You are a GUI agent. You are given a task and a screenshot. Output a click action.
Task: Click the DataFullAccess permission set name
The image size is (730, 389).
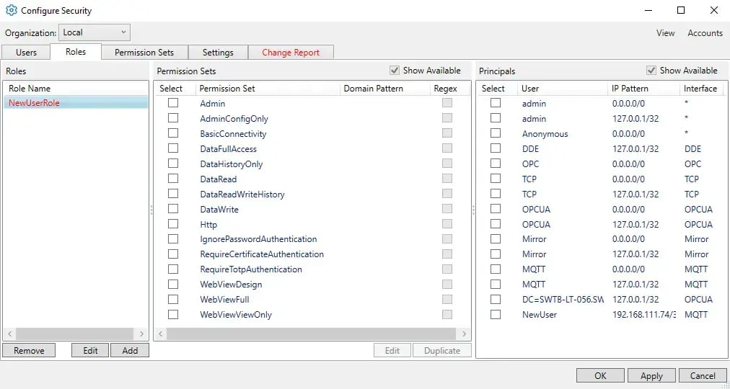[x=228, y=149]
